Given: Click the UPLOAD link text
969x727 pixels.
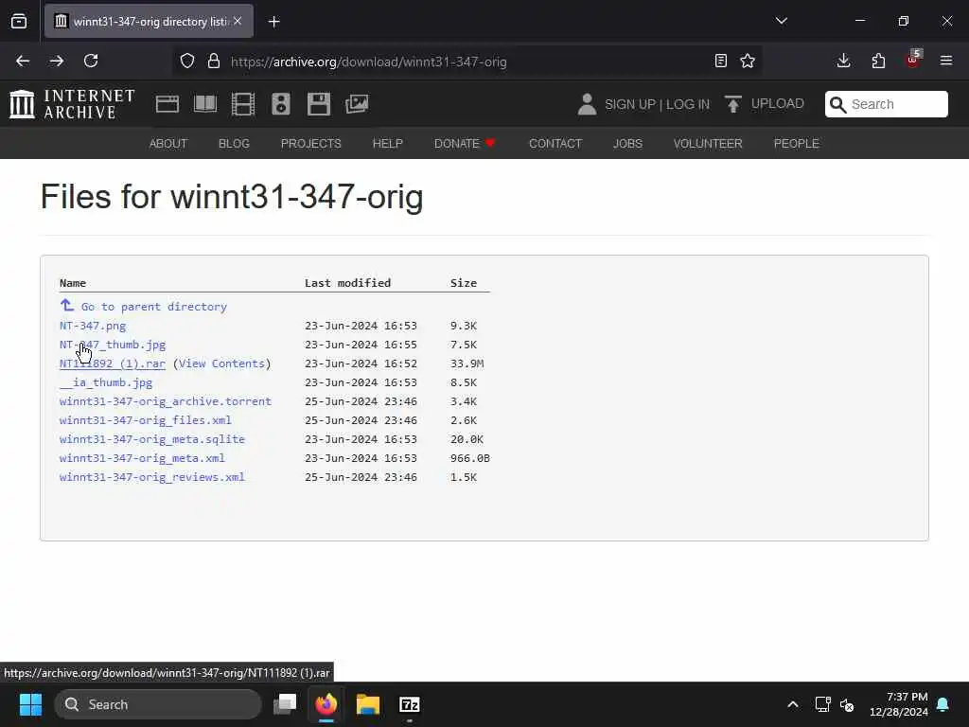Looking at the screenshot, I should pyautogui.click(x=778, y=104).
